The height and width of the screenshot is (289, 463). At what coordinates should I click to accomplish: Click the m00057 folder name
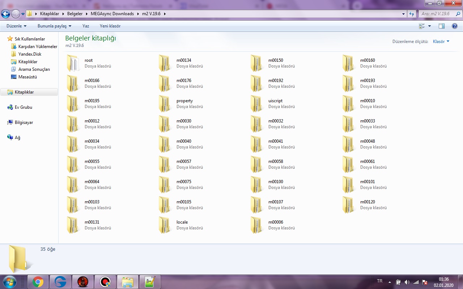point(184,161)
